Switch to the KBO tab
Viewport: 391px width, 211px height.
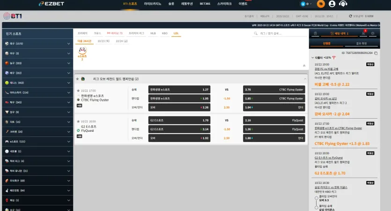(164, 33)
